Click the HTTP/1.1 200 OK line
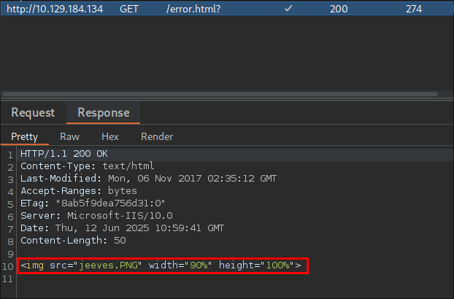Viewport: 454px width, 299px height. coord(64,154)
